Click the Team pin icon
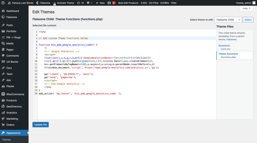 pos(3,74)
